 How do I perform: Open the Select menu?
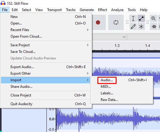click(x=26, y=10)
